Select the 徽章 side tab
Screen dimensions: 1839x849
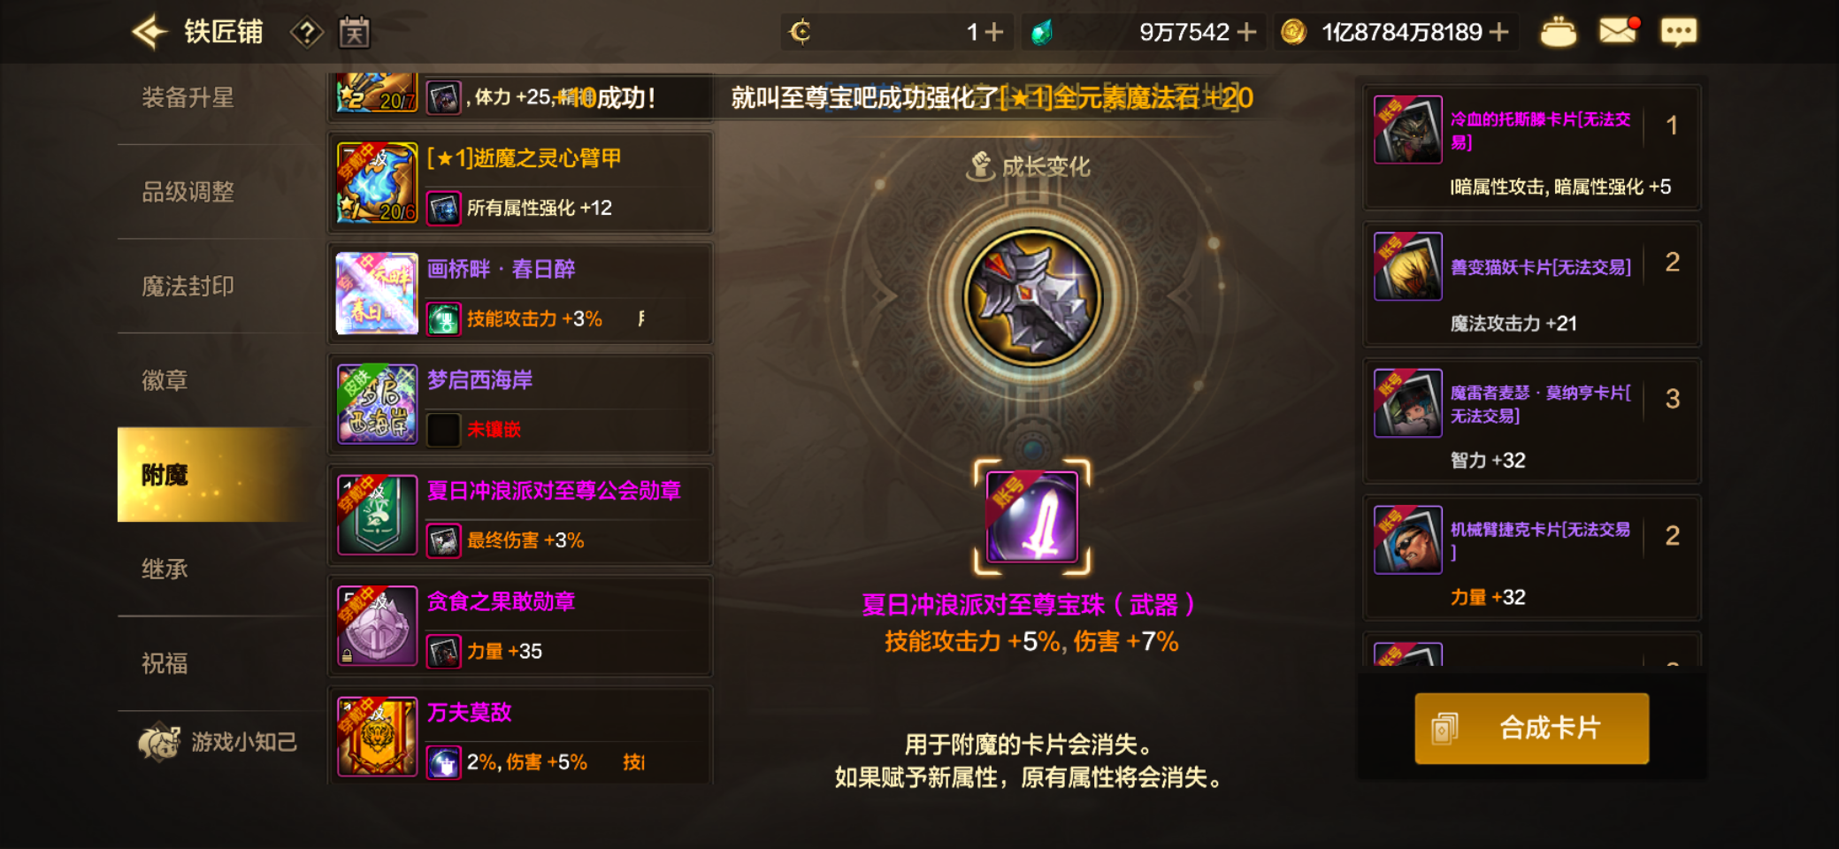[165, 381]
